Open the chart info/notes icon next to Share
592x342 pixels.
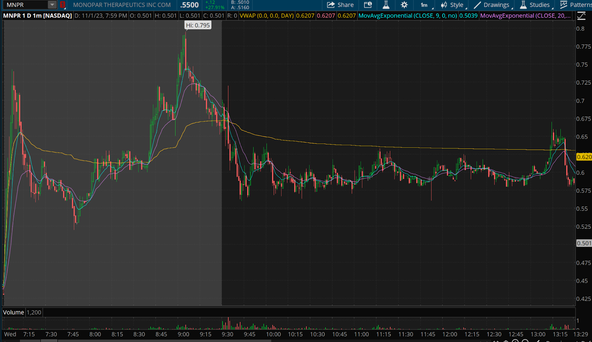(x=368, y=5)
